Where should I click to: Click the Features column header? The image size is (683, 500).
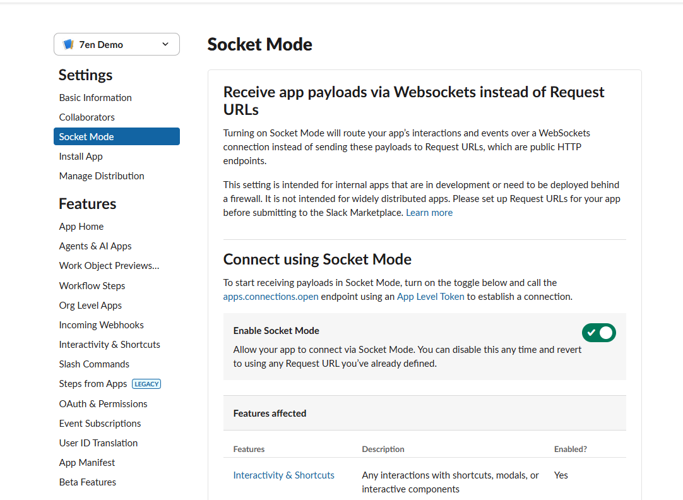click(249, 449)
